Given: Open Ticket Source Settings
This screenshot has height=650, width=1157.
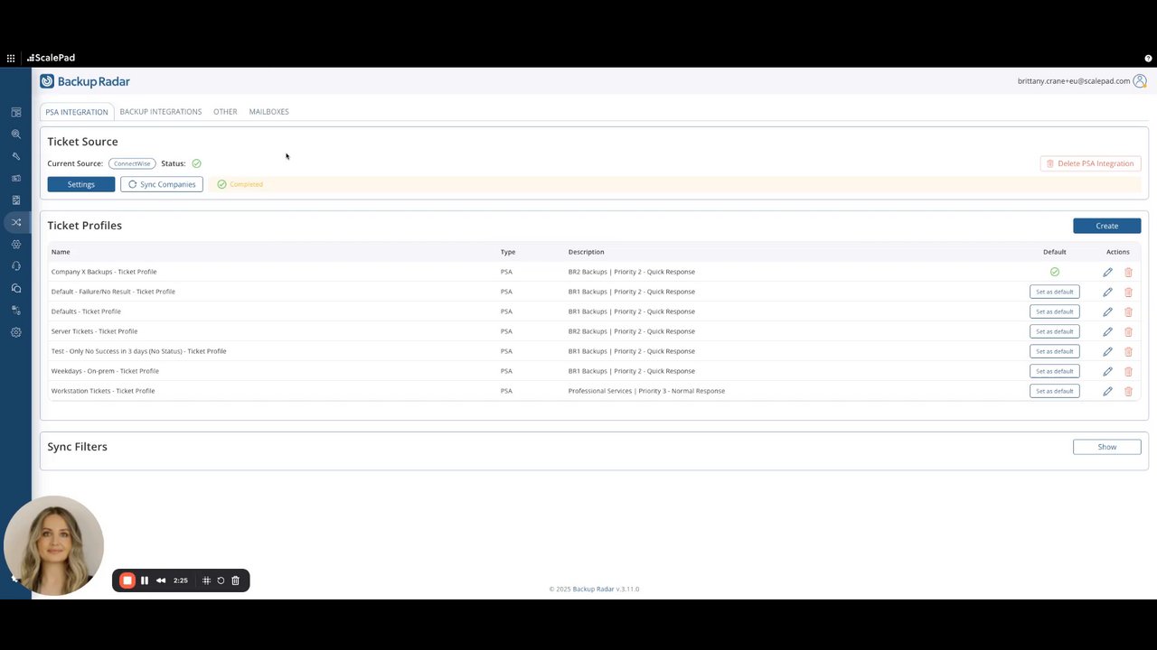Looking at the screenshot, I should [x=81, y=184].
